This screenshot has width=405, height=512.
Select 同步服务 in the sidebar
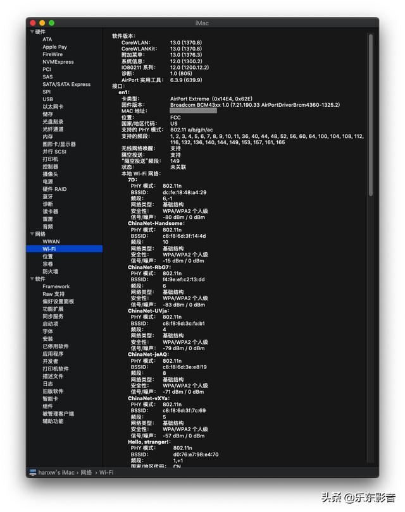pyautogui.click(x=53, y=317)
